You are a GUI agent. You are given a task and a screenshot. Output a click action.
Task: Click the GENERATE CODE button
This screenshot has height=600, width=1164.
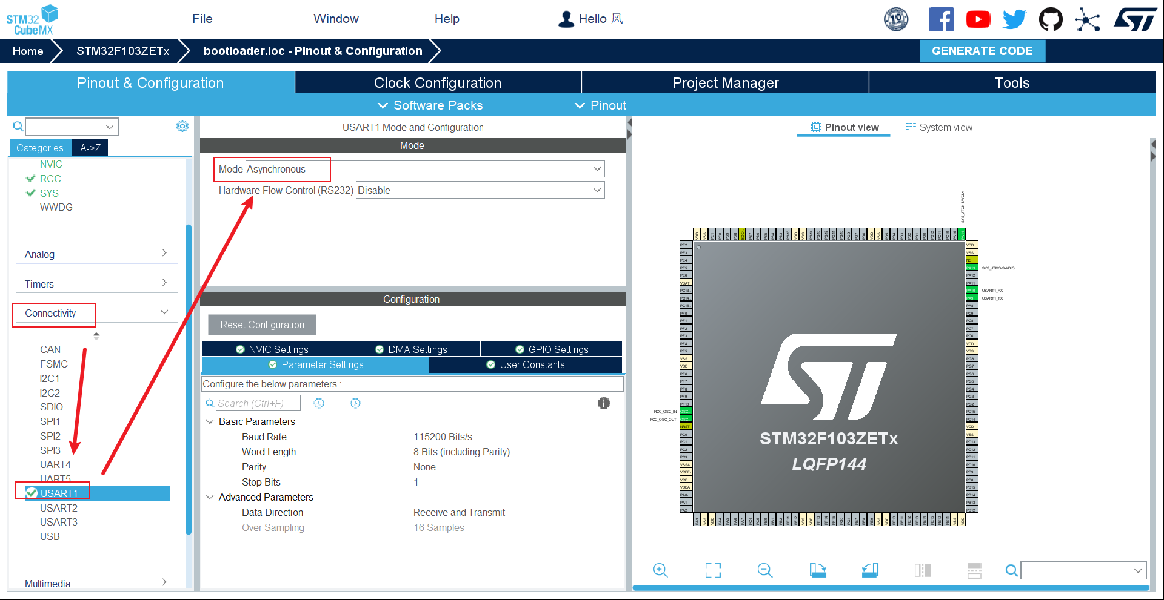point(982,51)
